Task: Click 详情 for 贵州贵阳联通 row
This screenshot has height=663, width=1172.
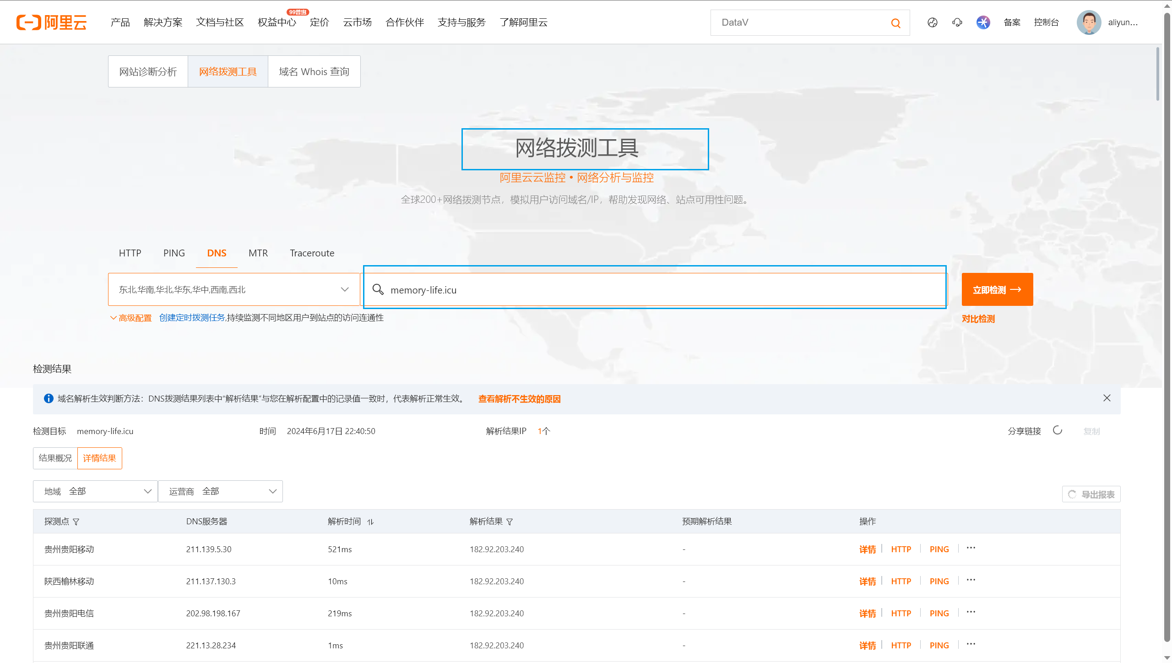Action: click(867, 646)
